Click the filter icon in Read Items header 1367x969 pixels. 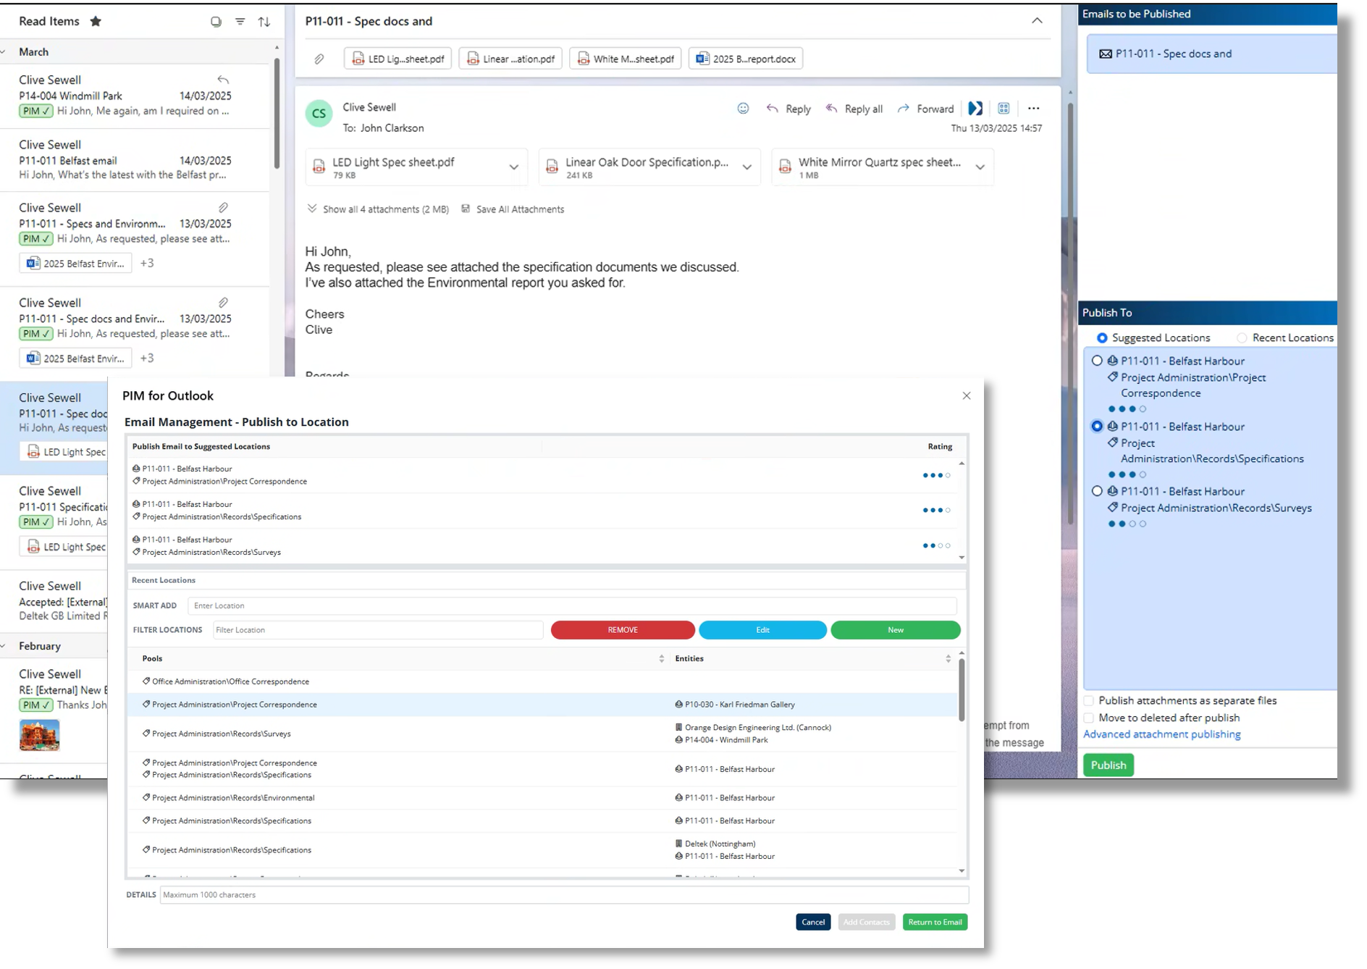[x=240, y=22]
